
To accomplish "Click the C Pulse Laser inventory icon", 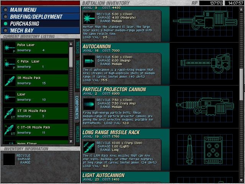I will (x=10, y=64).
